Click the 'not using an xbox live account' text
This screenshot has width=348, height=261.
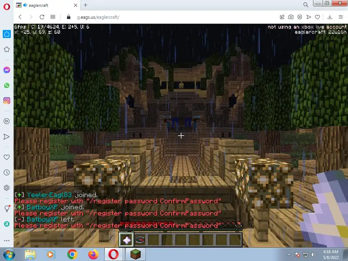(x=307, y=27)
